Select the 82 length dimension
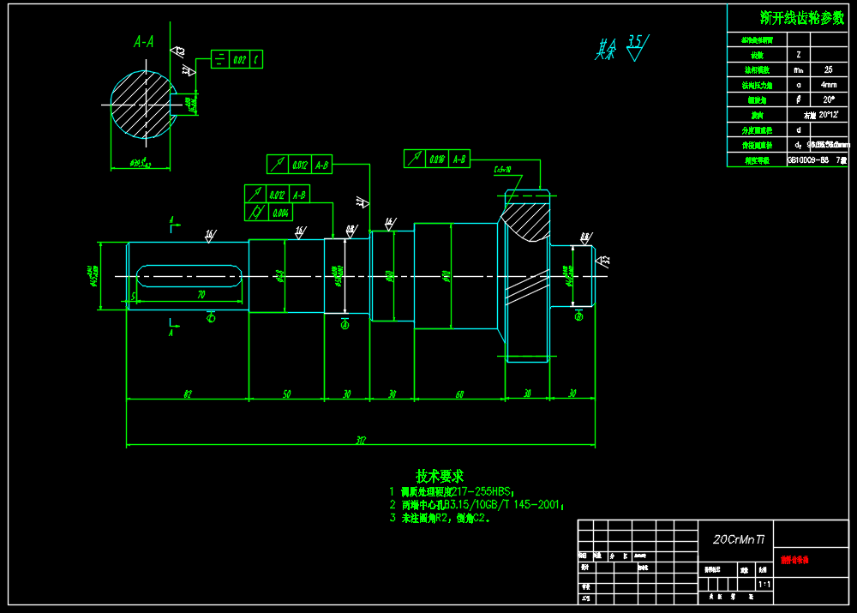The height and width of the screenshot is (613, 857). (x=188, y=394)
